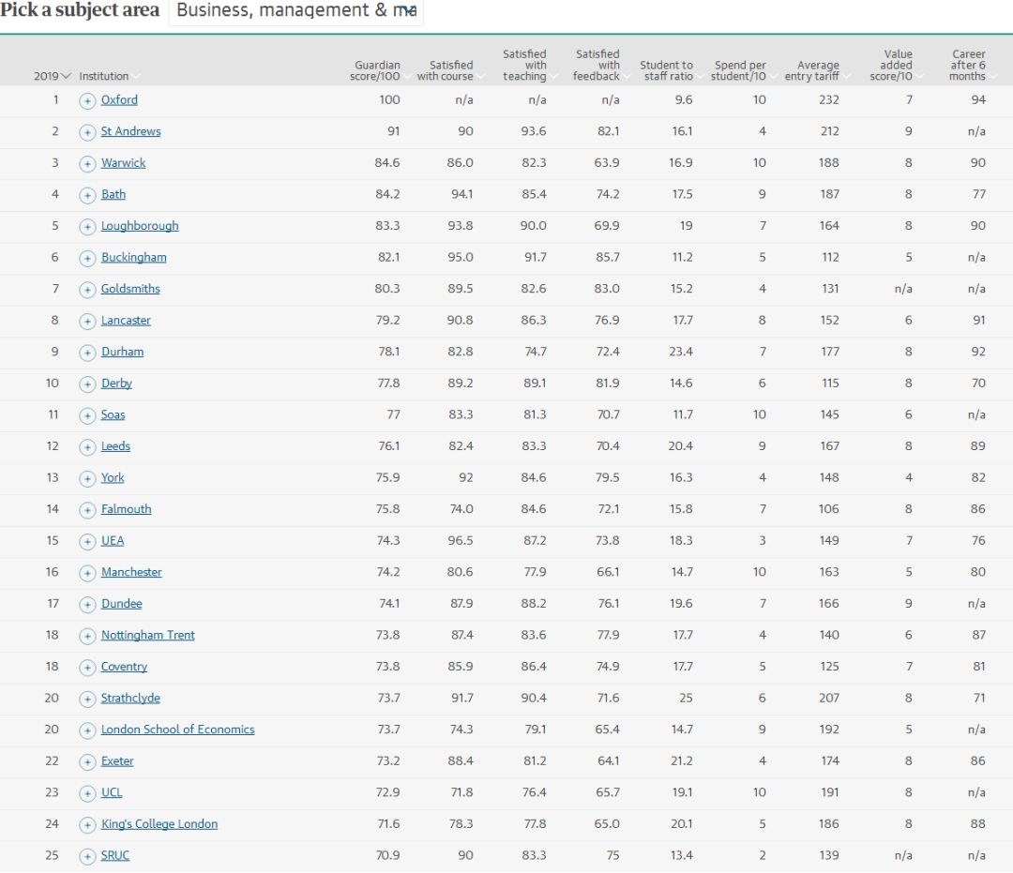Open the Coventry link
The height and width of the screenshot is (873, 1013).
(124, 667)
